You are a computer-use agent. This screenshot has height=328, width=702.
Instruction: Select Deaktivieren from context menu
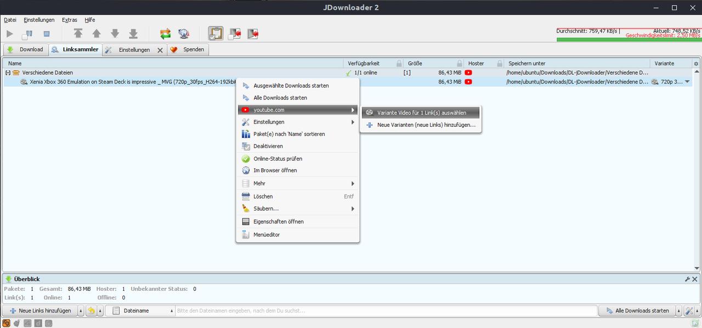(298, 146)
